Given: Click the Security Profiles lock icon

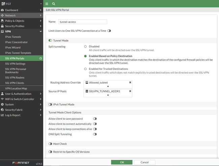Looking at the screenshot, I should [x=2, y=26].
